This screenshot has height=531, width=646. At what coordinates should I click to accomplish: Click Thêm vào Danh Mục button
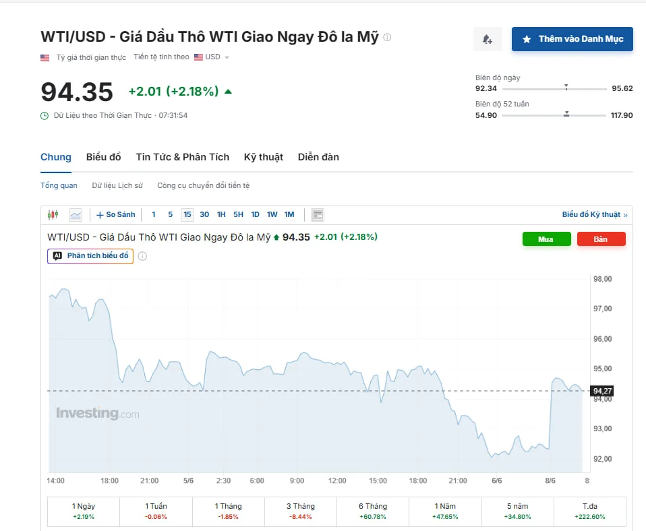[x=572, y=39]
